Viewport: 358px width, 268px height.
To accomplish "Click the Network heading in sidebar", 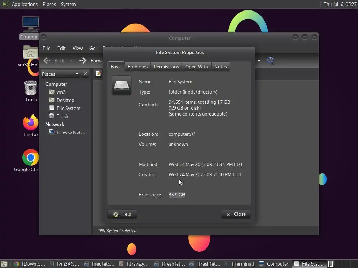I will (55, 124).
